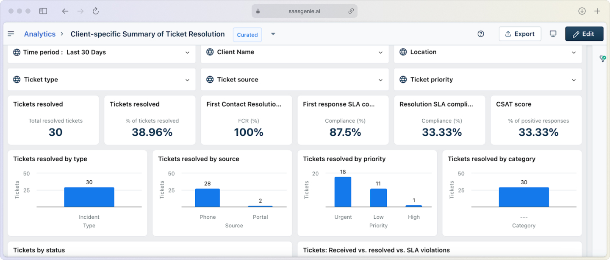
Task: Click the globe icon beside Time period
Action: coord(17,52)
